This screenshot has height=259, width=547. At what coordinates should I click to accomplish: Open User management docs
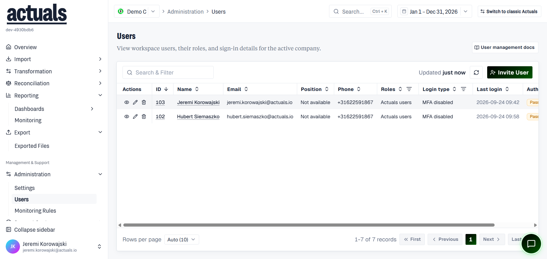tap(505, 47)
